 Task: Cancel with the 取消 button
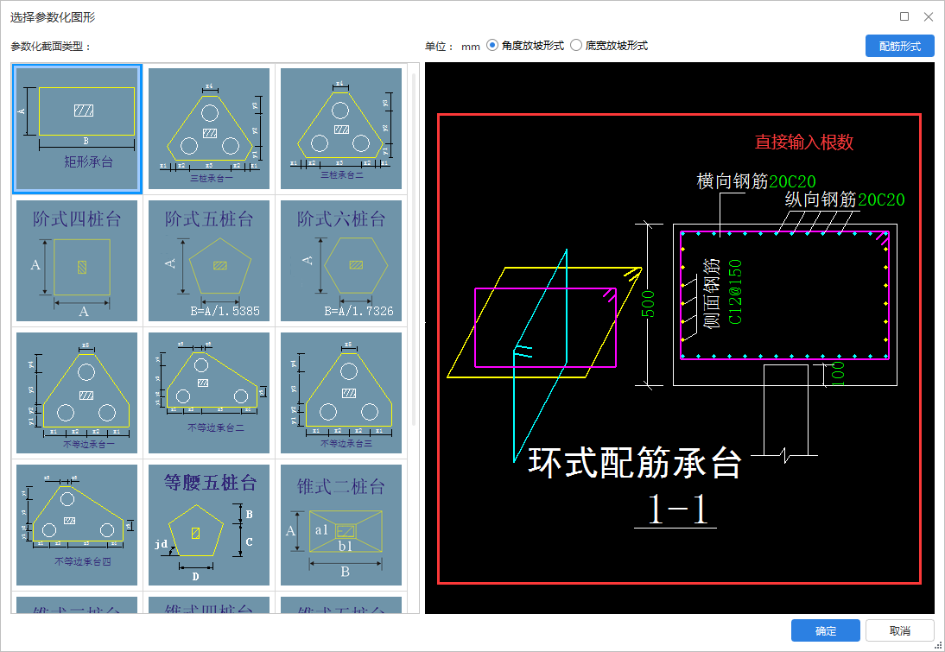click(x=900, y=630)
